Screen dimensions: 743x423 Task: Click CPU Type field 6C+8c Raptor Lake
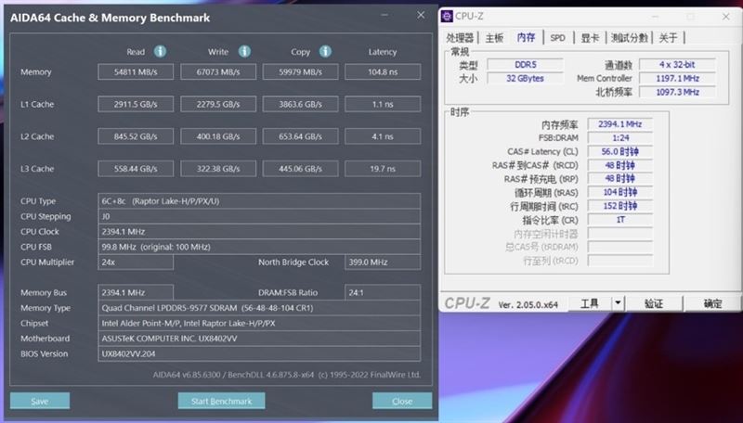coord(259,201)
